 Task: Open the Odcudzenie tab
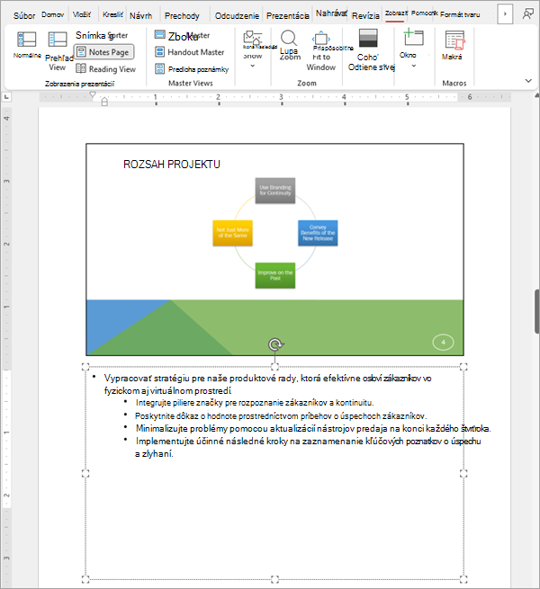point(237,16)
